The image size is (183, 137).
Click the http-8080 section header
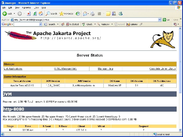click(90, 109)
